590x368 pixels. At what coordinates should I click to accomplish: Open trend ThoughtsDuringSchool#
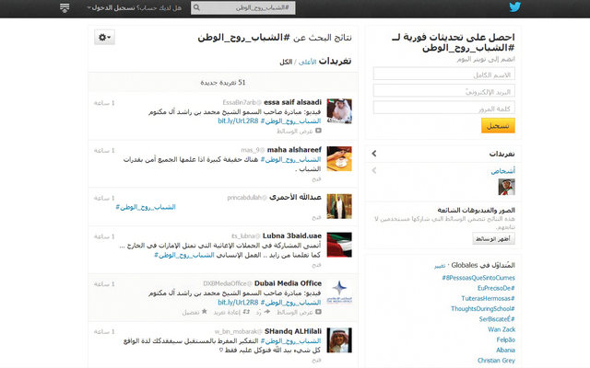[x=483, y=309]
